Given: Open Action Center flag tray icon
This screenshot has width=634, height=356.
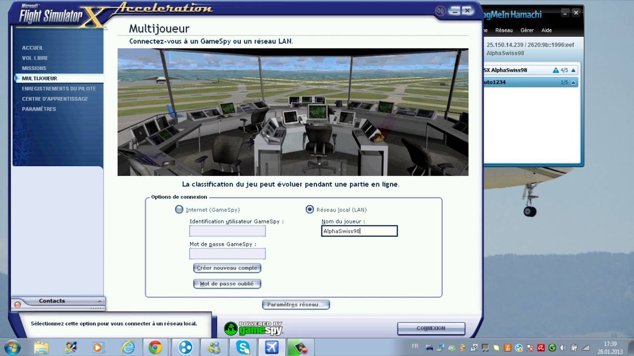Looking at the screenshot, I should click(x=530, y=348).
